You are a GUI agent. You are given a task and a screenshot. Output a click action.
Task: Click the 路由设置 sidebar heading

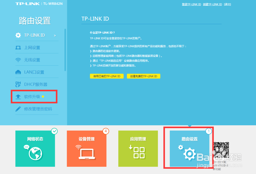point(35,21)
